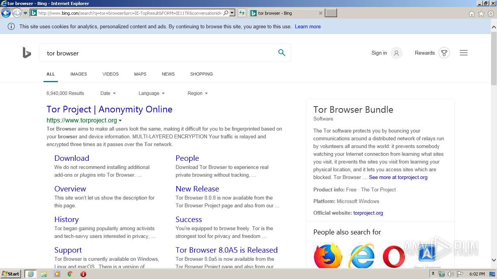Switch to IMAGES tab
The width and height of the screenshot is (497, 279).
[x=78, y=74]
